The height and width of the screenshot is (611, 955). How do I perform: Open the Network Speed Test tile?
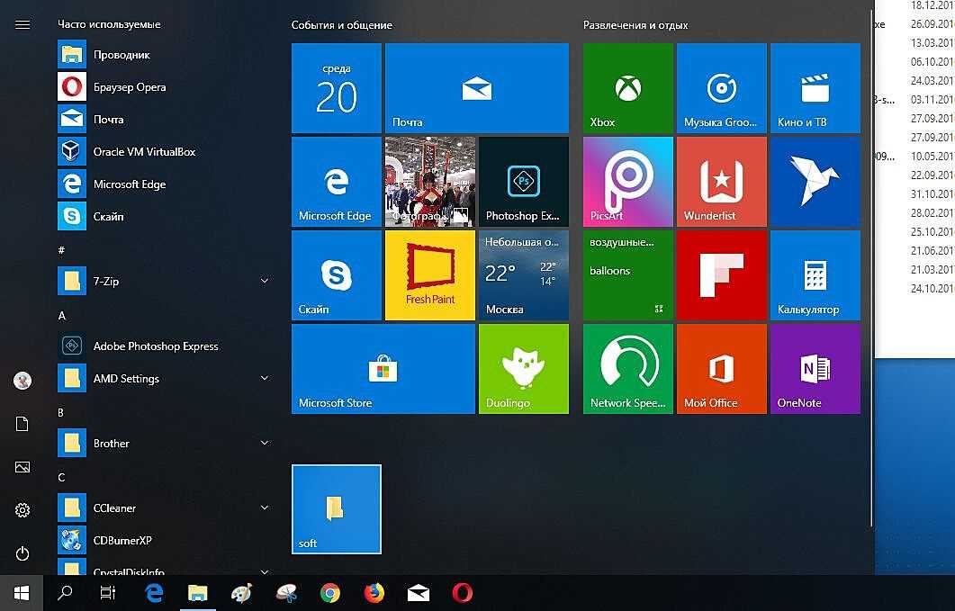tap(628, 369)
